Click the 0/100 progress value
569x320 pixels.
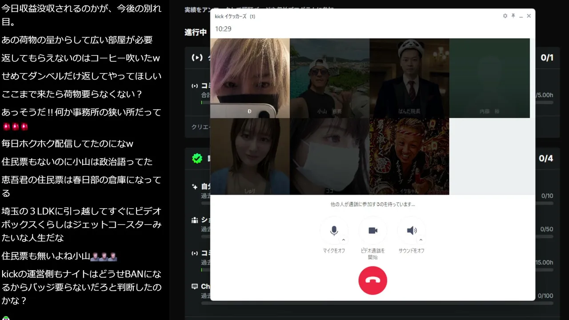545,296
